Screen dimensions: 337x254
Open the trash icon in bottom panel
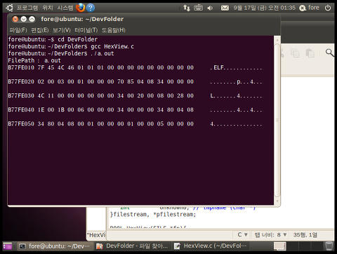coord(329,246)
